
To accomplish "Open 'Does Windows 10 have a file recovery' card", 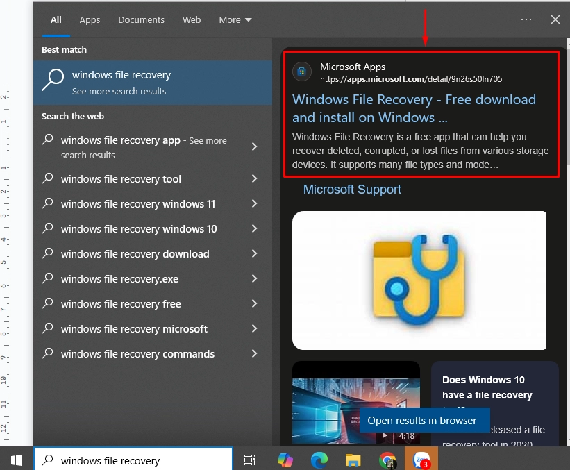I will tap(494, 403).
